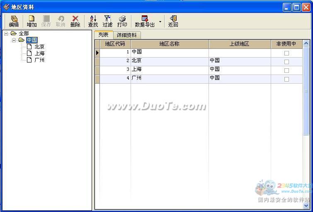
Task: Select 上海 in the region tree
Action: coord(39,53)
